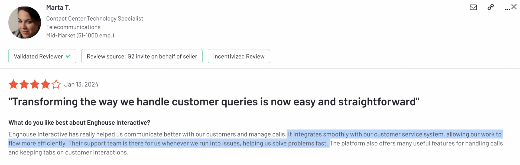Click the third filled rating star
The image size is (520, 165).
point(35,85)
